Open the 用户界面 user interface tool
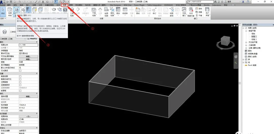274x134 pixels. coord(207,12)
